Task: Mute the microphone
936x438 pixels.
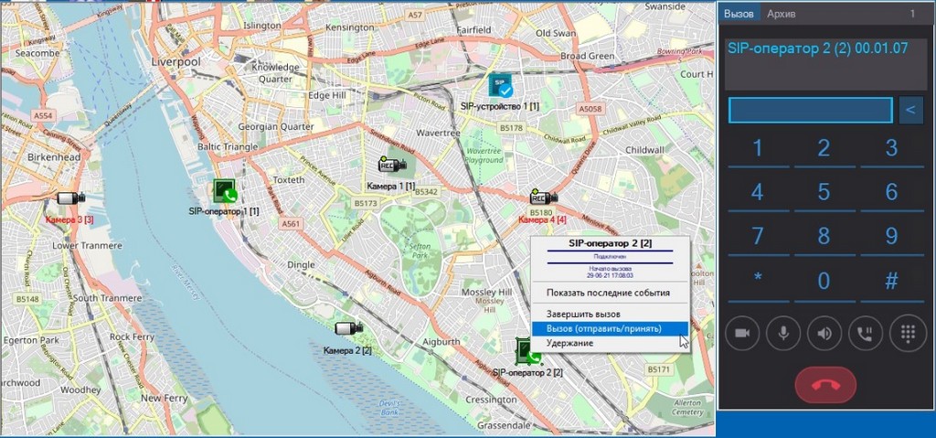Action: coord(783,334)
